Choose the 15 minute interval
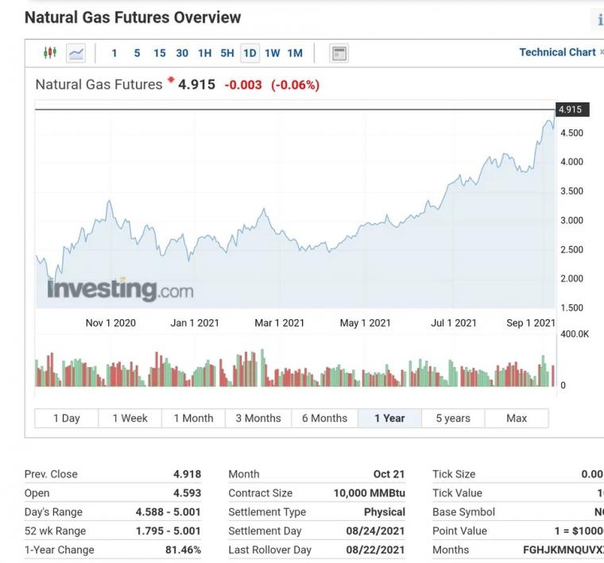Image resolution: width=604 pixels, height=563 pixels. click(160, 53)
